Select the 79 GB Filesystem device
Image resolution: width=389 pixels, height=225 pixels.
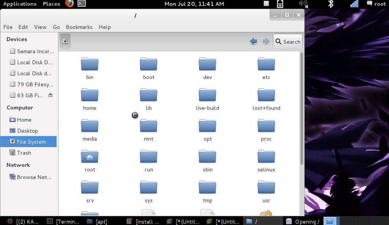pyautogui.click(x=31, y=84)
